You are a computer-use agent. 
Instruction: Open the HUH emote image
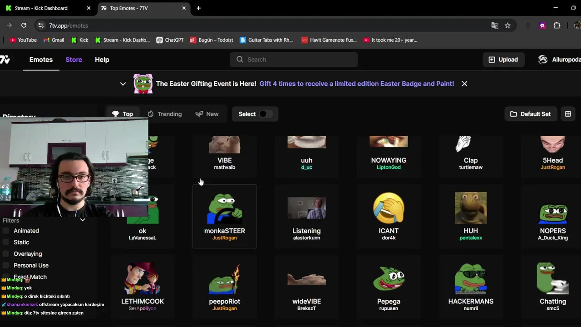pyautogui.click(x=471, y=208)
